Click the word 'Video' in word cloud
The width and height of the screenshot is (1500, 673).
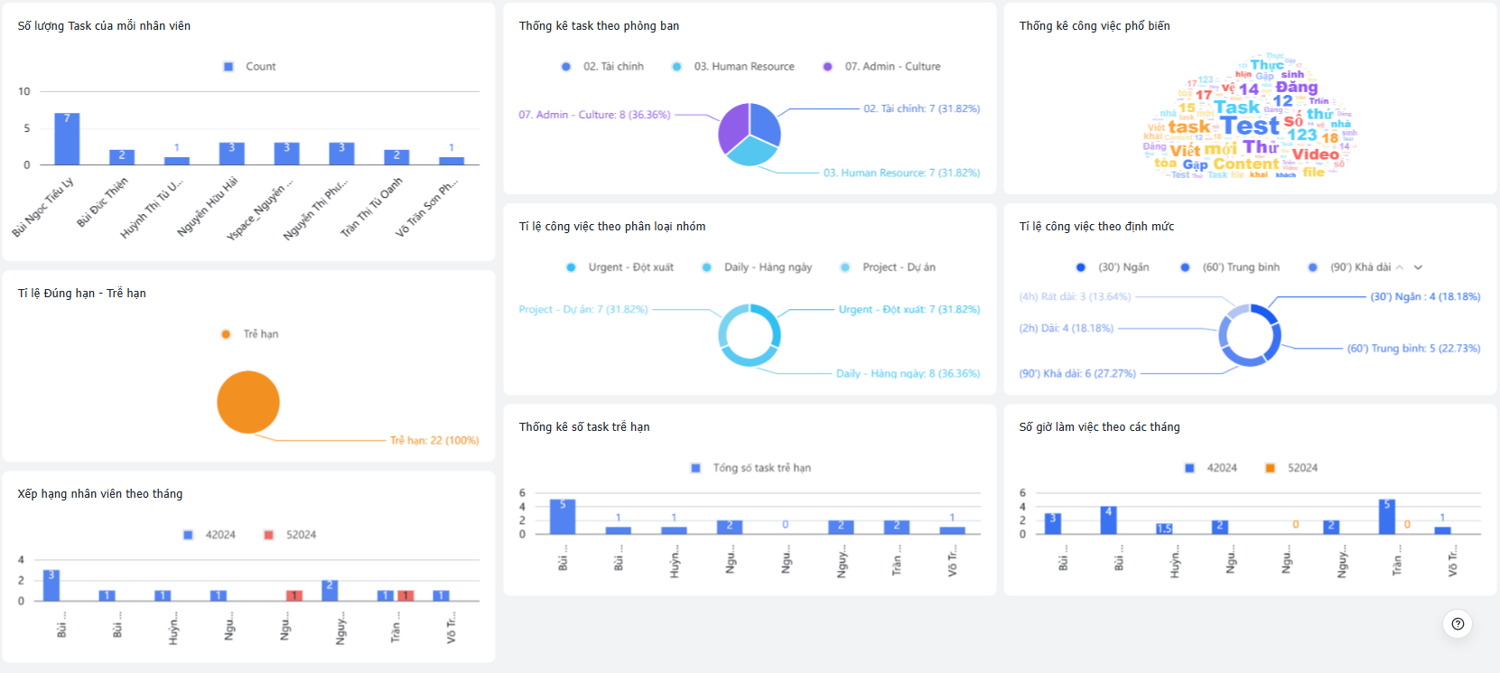tap(1316, 154)
